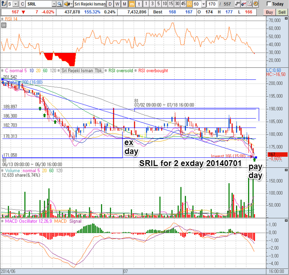Click the Sell button
The height and width of the screenshot is (275, 289).
point(281,12)
